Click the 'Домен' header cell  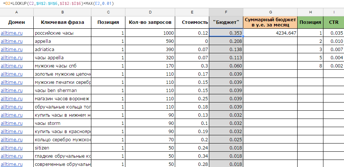[17, 22]
